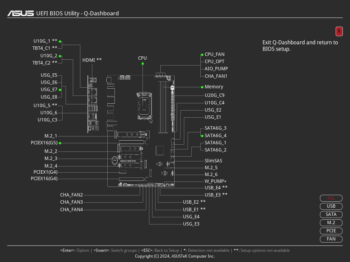This screenshot has width=350, height=262.
Task: Click the CPU socket label
Action: coord(143,58)
